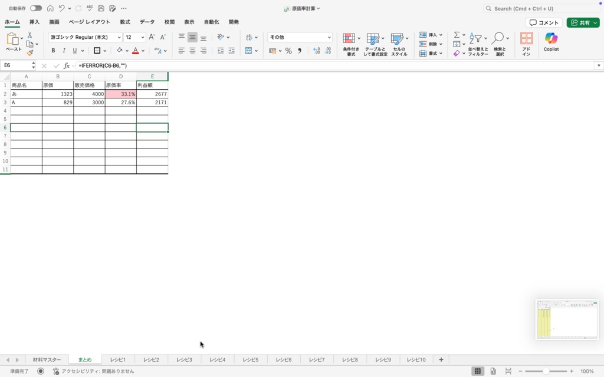604x377 pixels.
Task: Open the 材料マスター sheet tab
Action: coord(47,360)
